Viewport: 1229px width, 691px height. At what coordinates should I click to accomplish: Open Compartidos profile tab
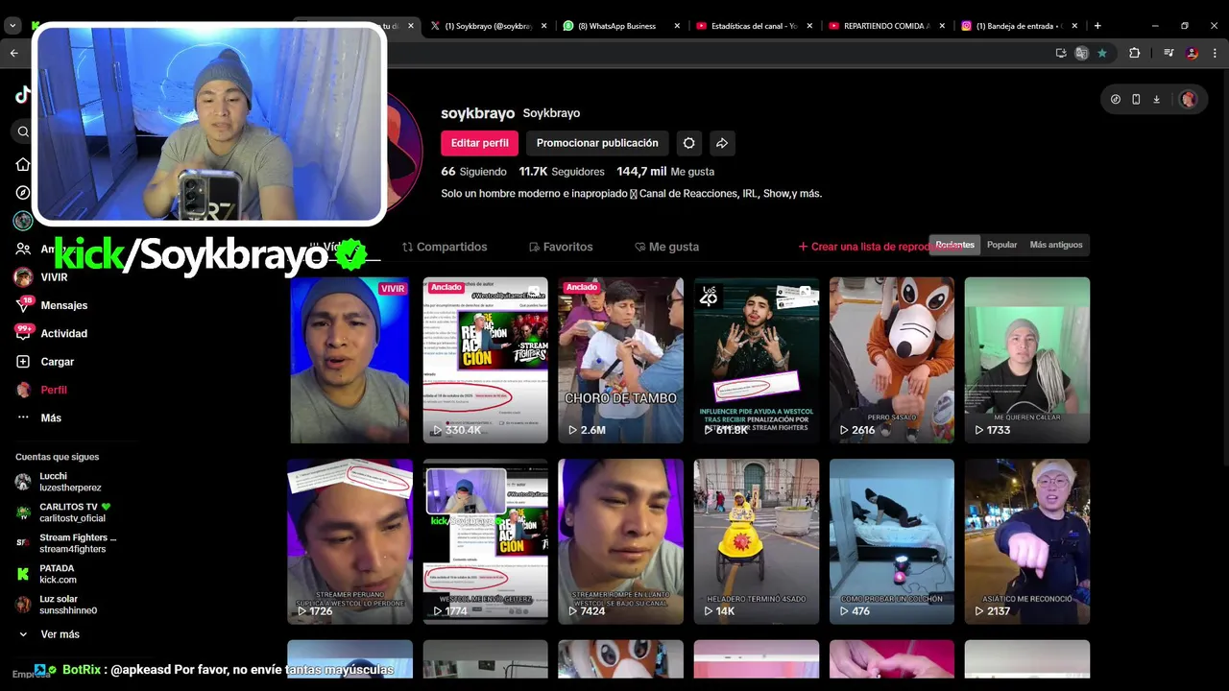[445, 247]
